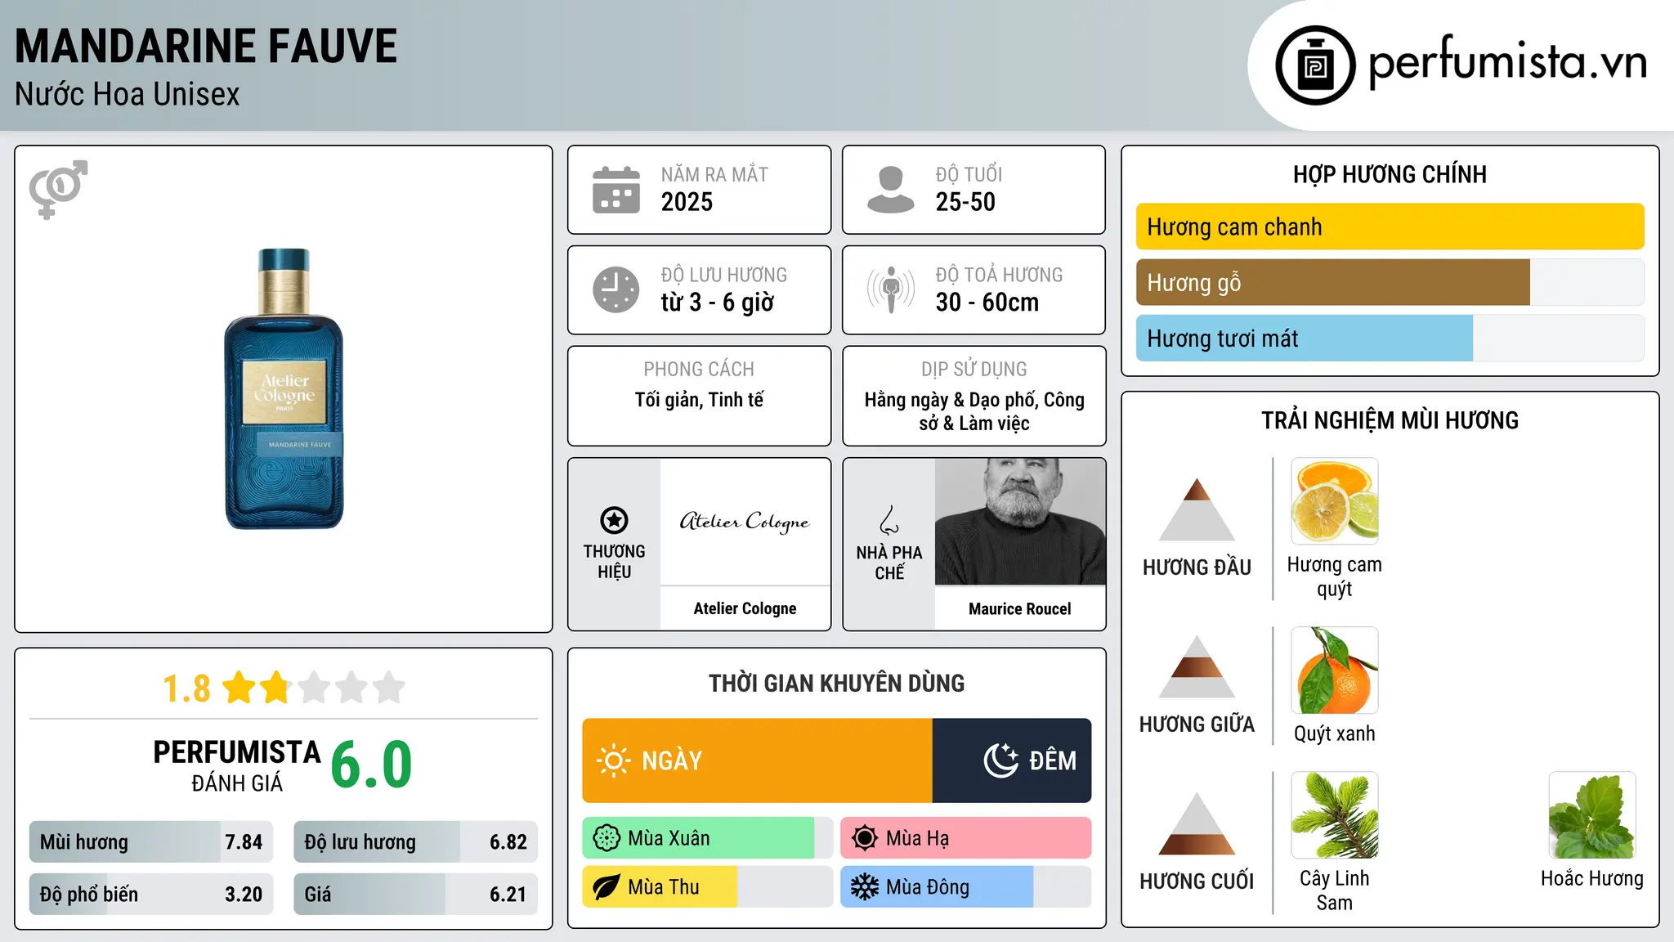Click the Maurice Roucel portrait photo
1674x942 pixels.
coord(1020,522)
